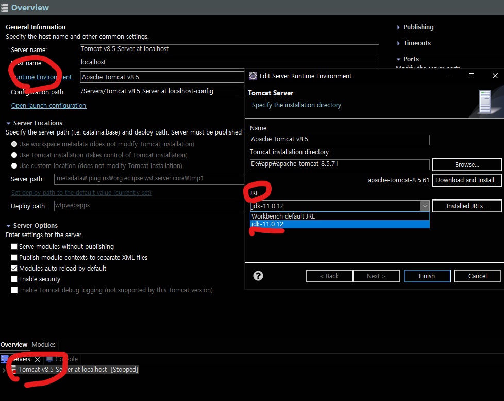
Task: Click the help question mark icon
Action: (x=258, y=276)
